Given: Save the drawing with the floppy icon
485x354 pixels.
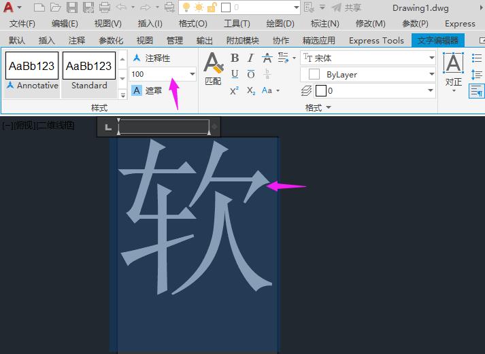Looking at the screenshot, I should [71, 7].
